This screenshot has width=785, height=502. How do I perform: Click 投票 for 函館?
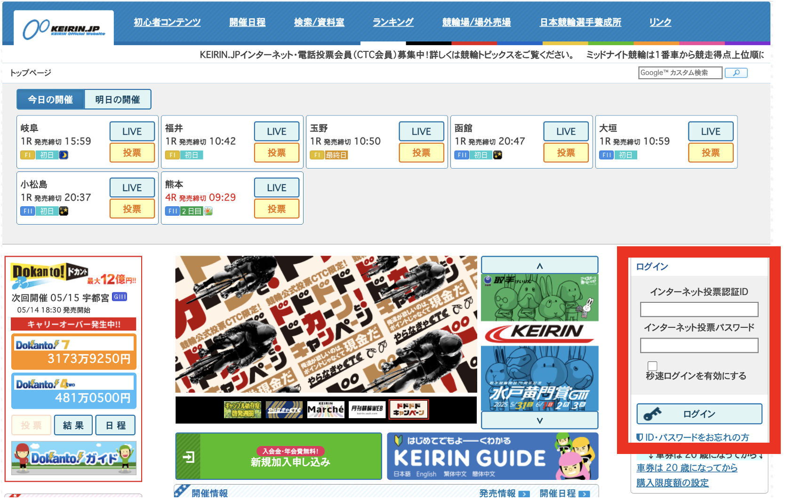[x=566, y=153]
